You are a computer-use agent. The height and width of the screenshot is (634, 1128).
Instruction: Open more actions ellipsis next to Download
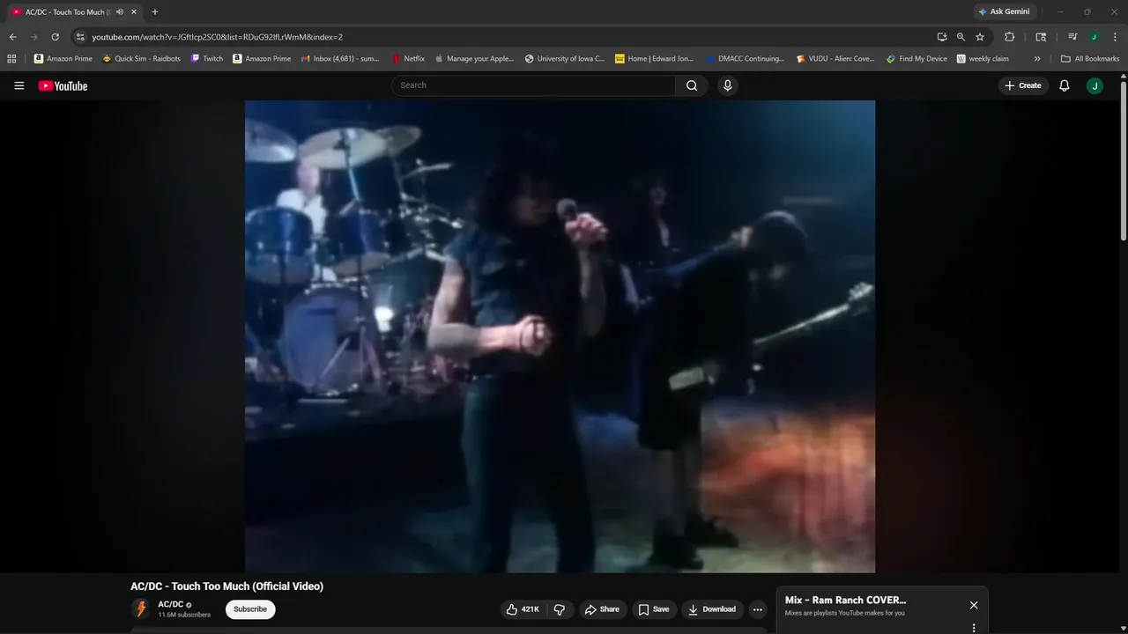tap(757, 609)
